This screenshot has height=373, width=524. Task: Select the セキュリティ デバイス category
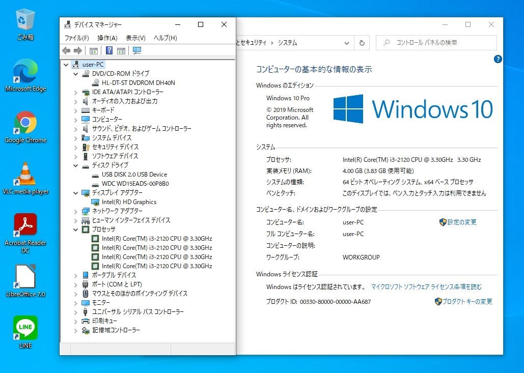115,147
